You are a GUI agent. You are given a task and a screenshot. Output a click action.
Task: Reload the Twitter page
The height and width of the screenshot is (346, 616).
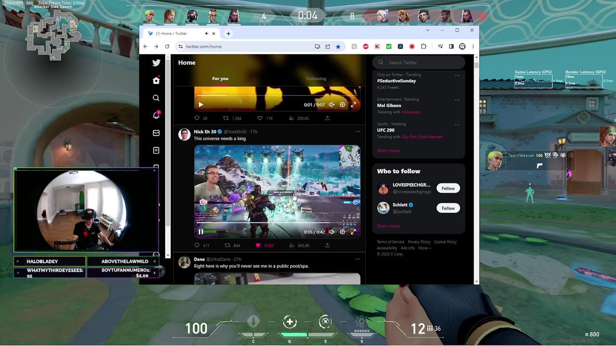point(167,47)
